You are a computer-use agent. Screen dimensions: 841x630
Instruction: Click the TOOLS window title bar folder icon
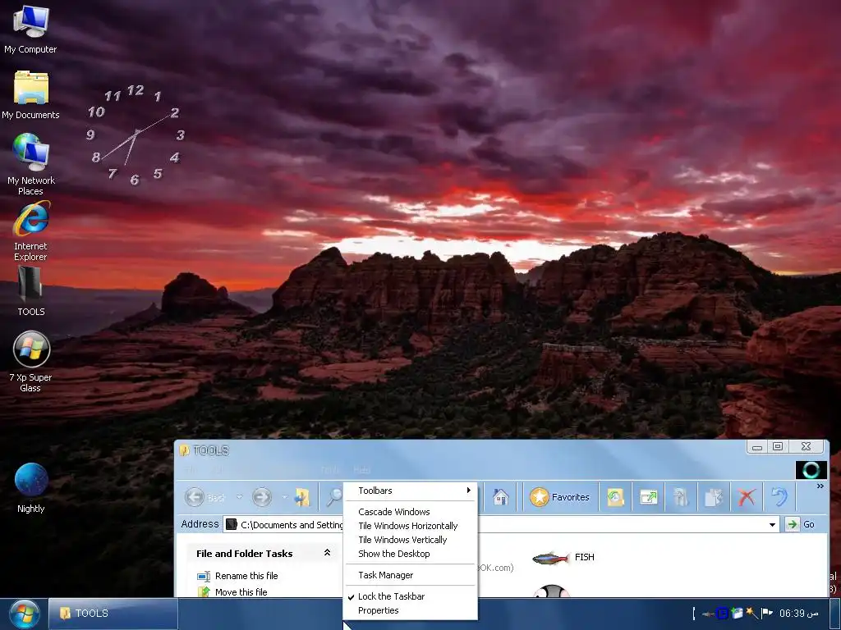[184, 450]
